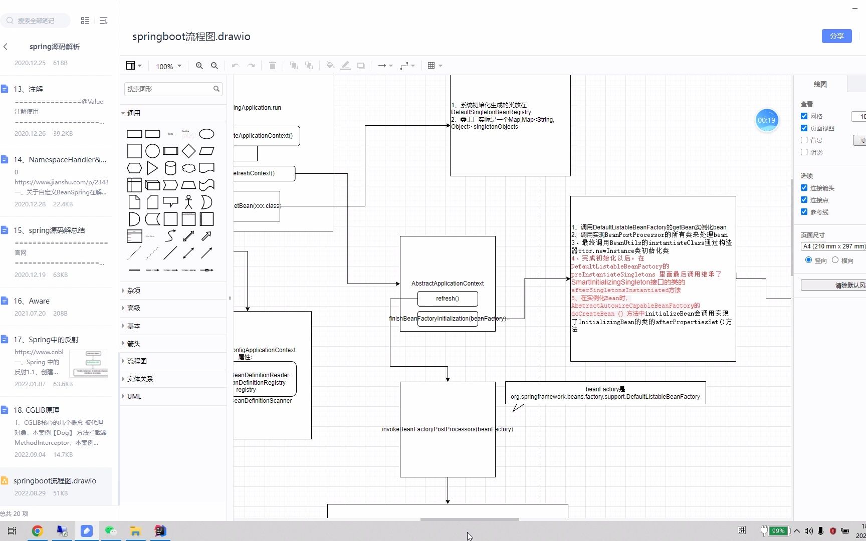Select the cloud shape in the palette

click(188, 168)
